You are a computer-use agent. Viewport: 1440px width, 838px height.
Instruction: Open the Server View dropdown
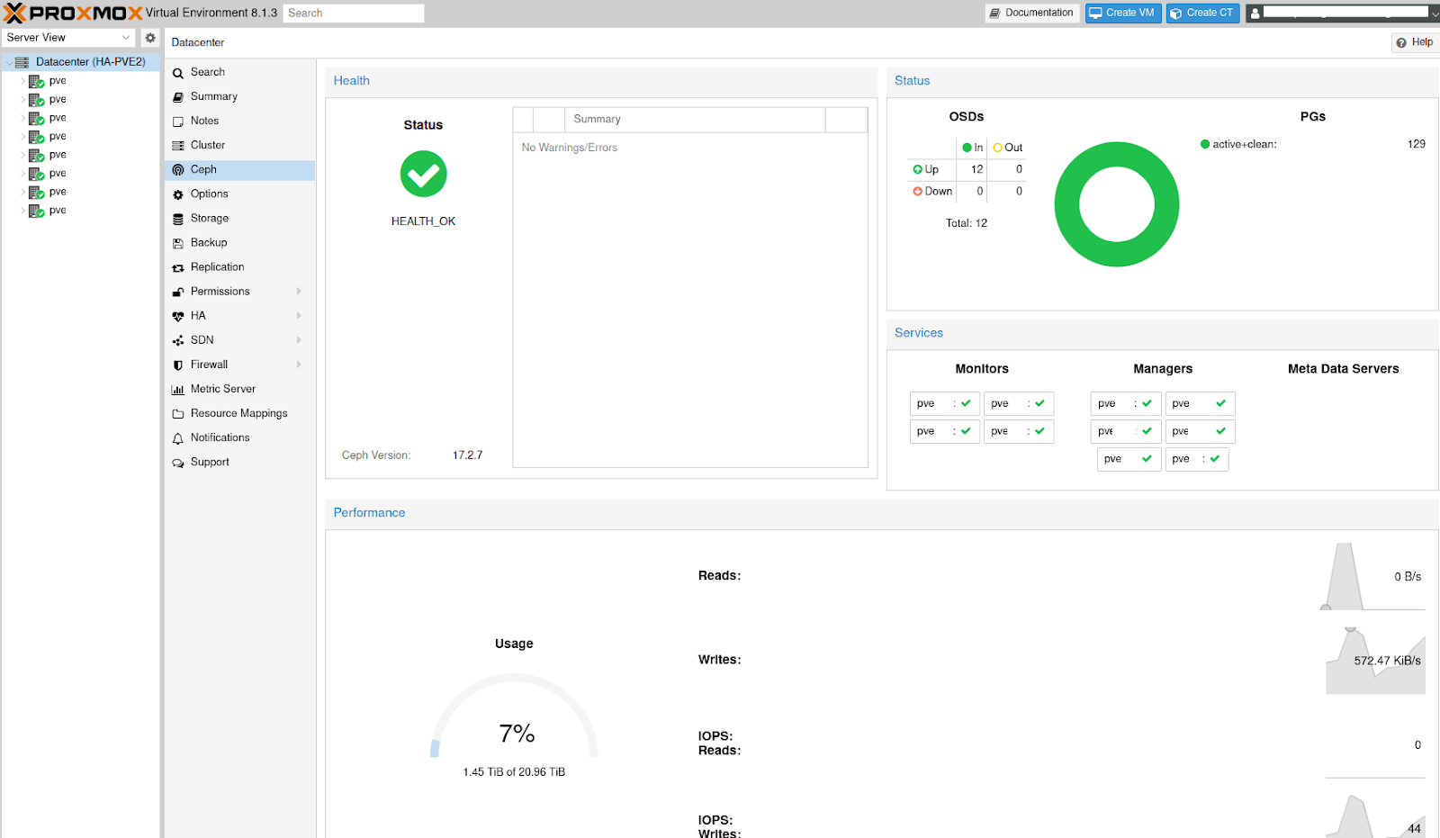(x=68, y=38)
